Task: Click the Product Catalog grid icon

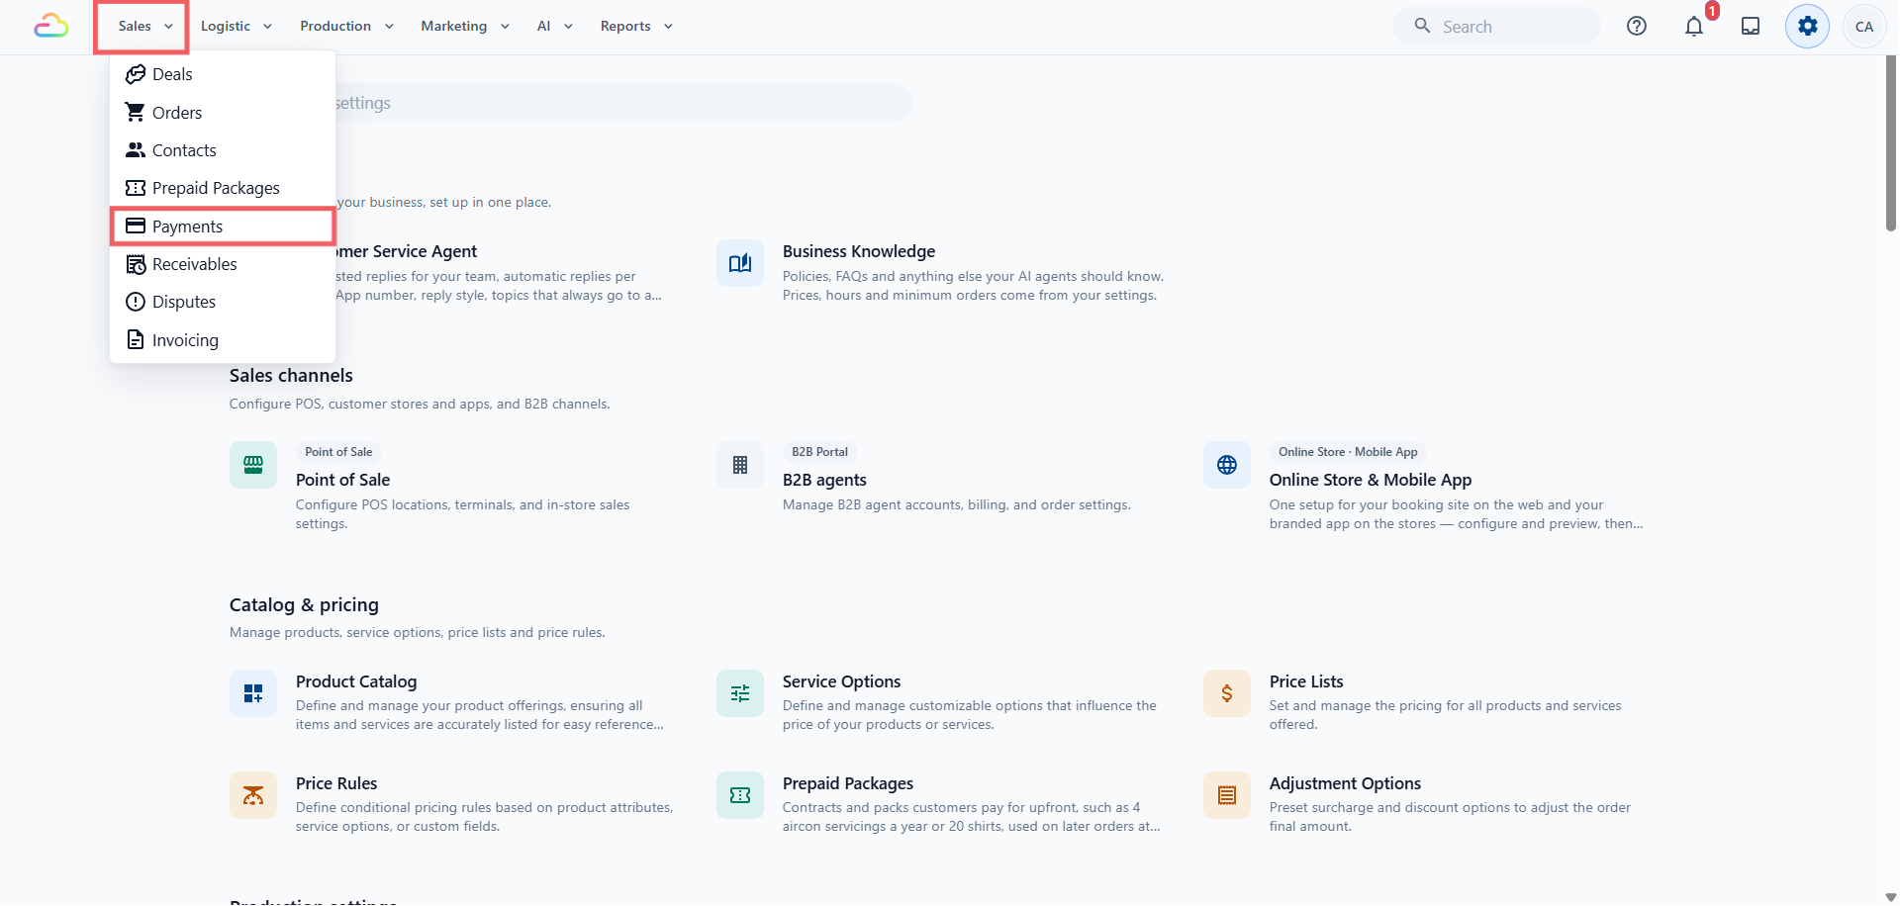Action: click(x=253, y=693)
